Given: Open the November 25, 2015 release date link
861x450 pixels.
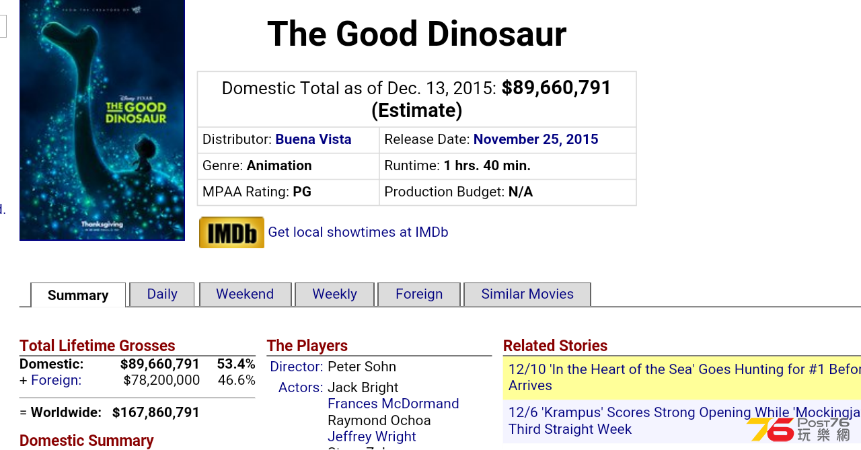Looking at the screenshot, I should [x=535, y=139].
